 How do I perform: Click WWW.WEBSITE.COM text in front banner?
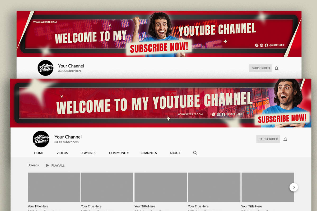[190, 114]
